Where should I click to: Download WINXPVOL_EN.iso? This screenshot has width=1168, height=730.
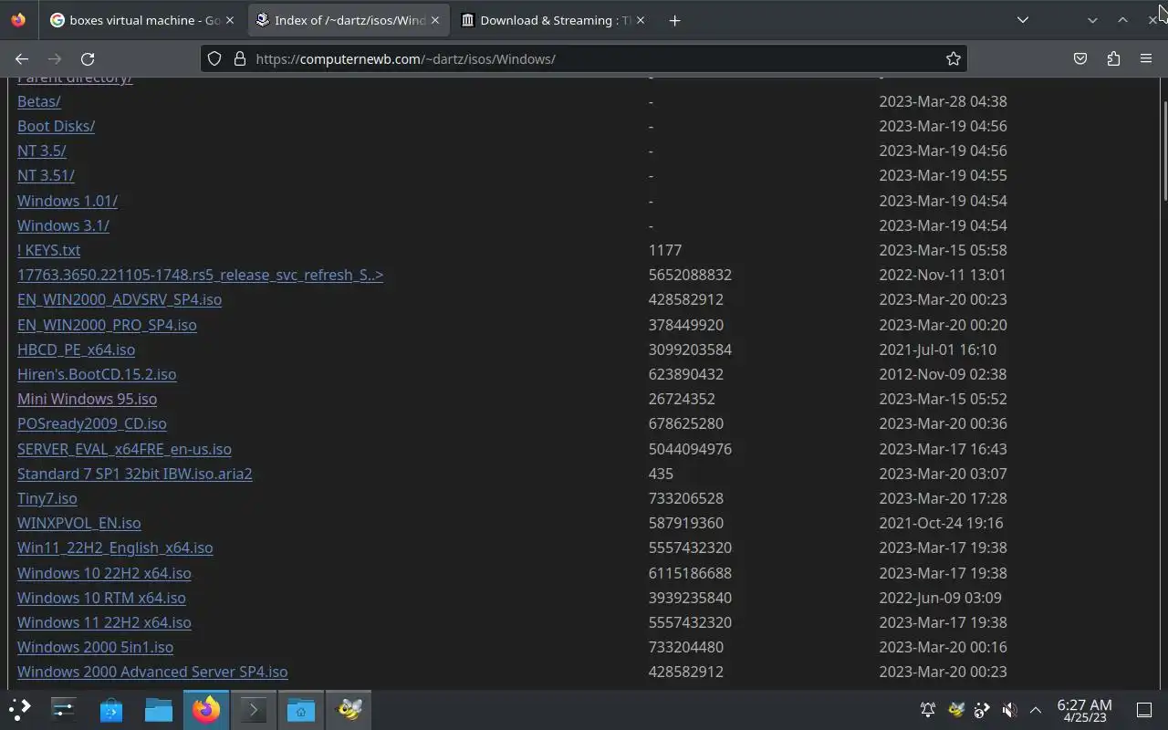[x=78, y=523]
